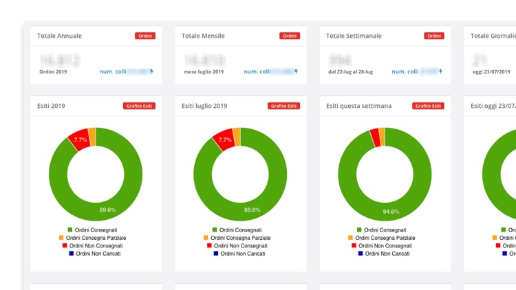Open num. colli link in Totale Annuale
Screen dimensions: 516x290
click(x=113, y=71)
